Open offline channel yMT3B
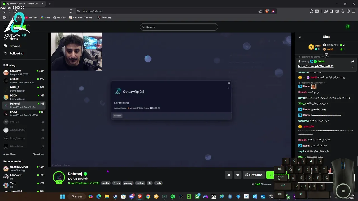Screen dimensions: 358x201 pos(24,122)
